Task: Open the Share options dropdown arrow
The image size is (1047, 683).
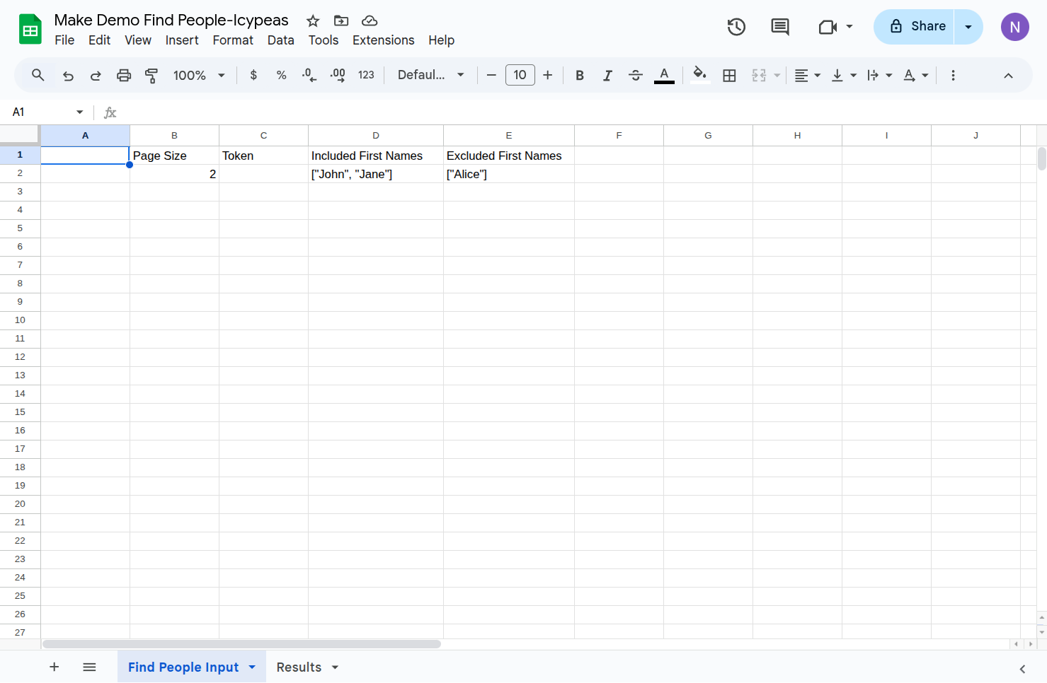Action: [x=968, y=27]
